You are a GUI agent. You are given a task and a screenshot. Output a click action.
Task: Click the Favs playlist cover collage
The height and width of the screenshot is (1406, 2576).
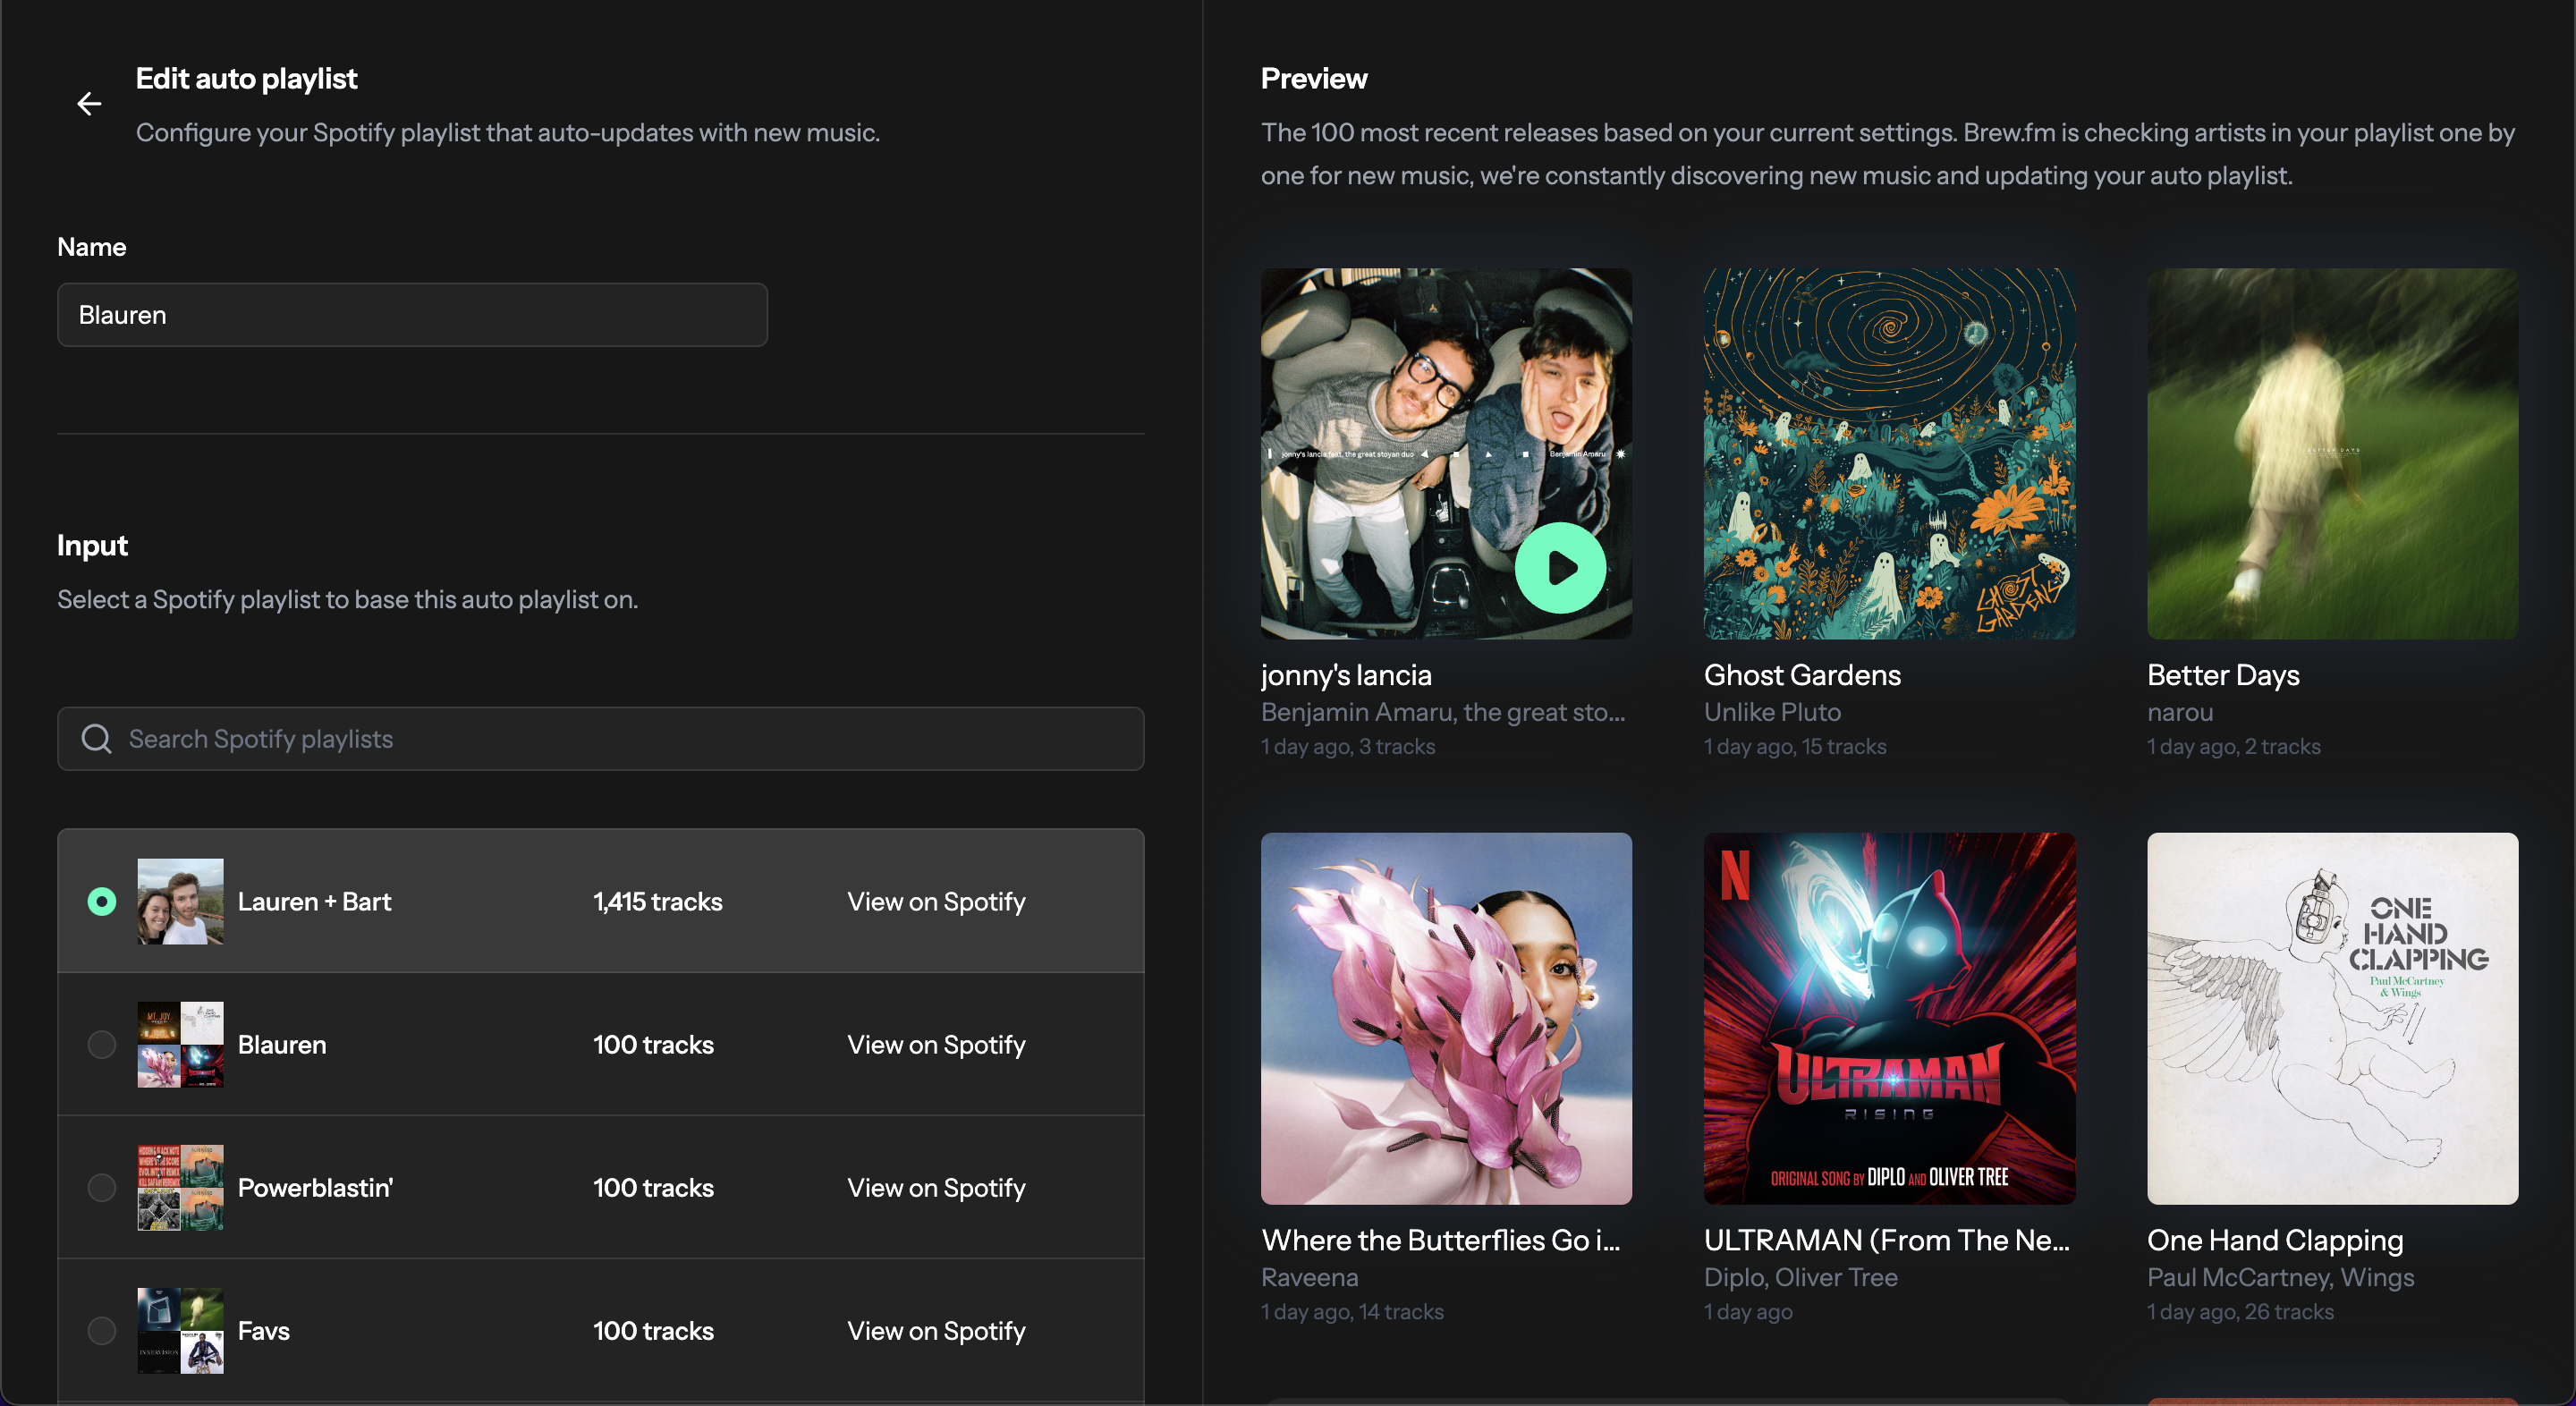tap(180, 1331)
